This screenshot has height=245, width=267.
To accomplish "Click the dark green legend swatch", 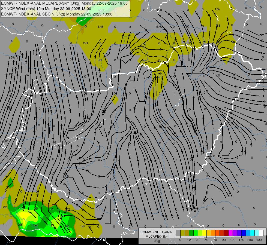I will coord(191,233).
